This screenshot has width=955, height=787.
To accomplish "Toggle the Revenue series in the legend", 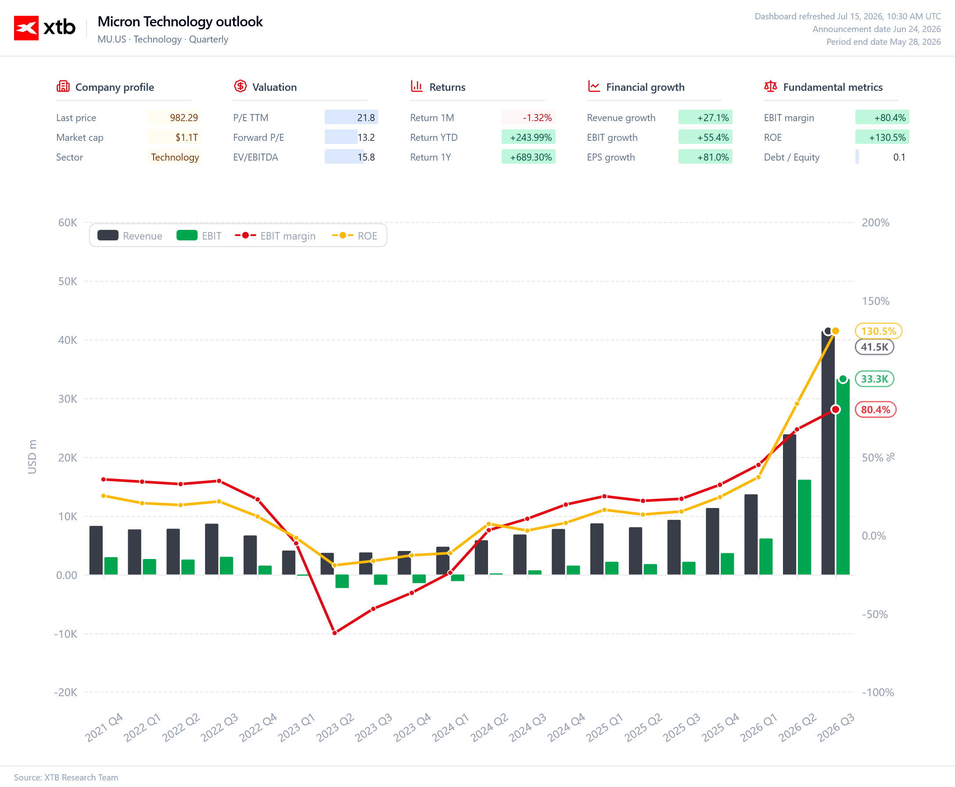I will tap(130, 236).
